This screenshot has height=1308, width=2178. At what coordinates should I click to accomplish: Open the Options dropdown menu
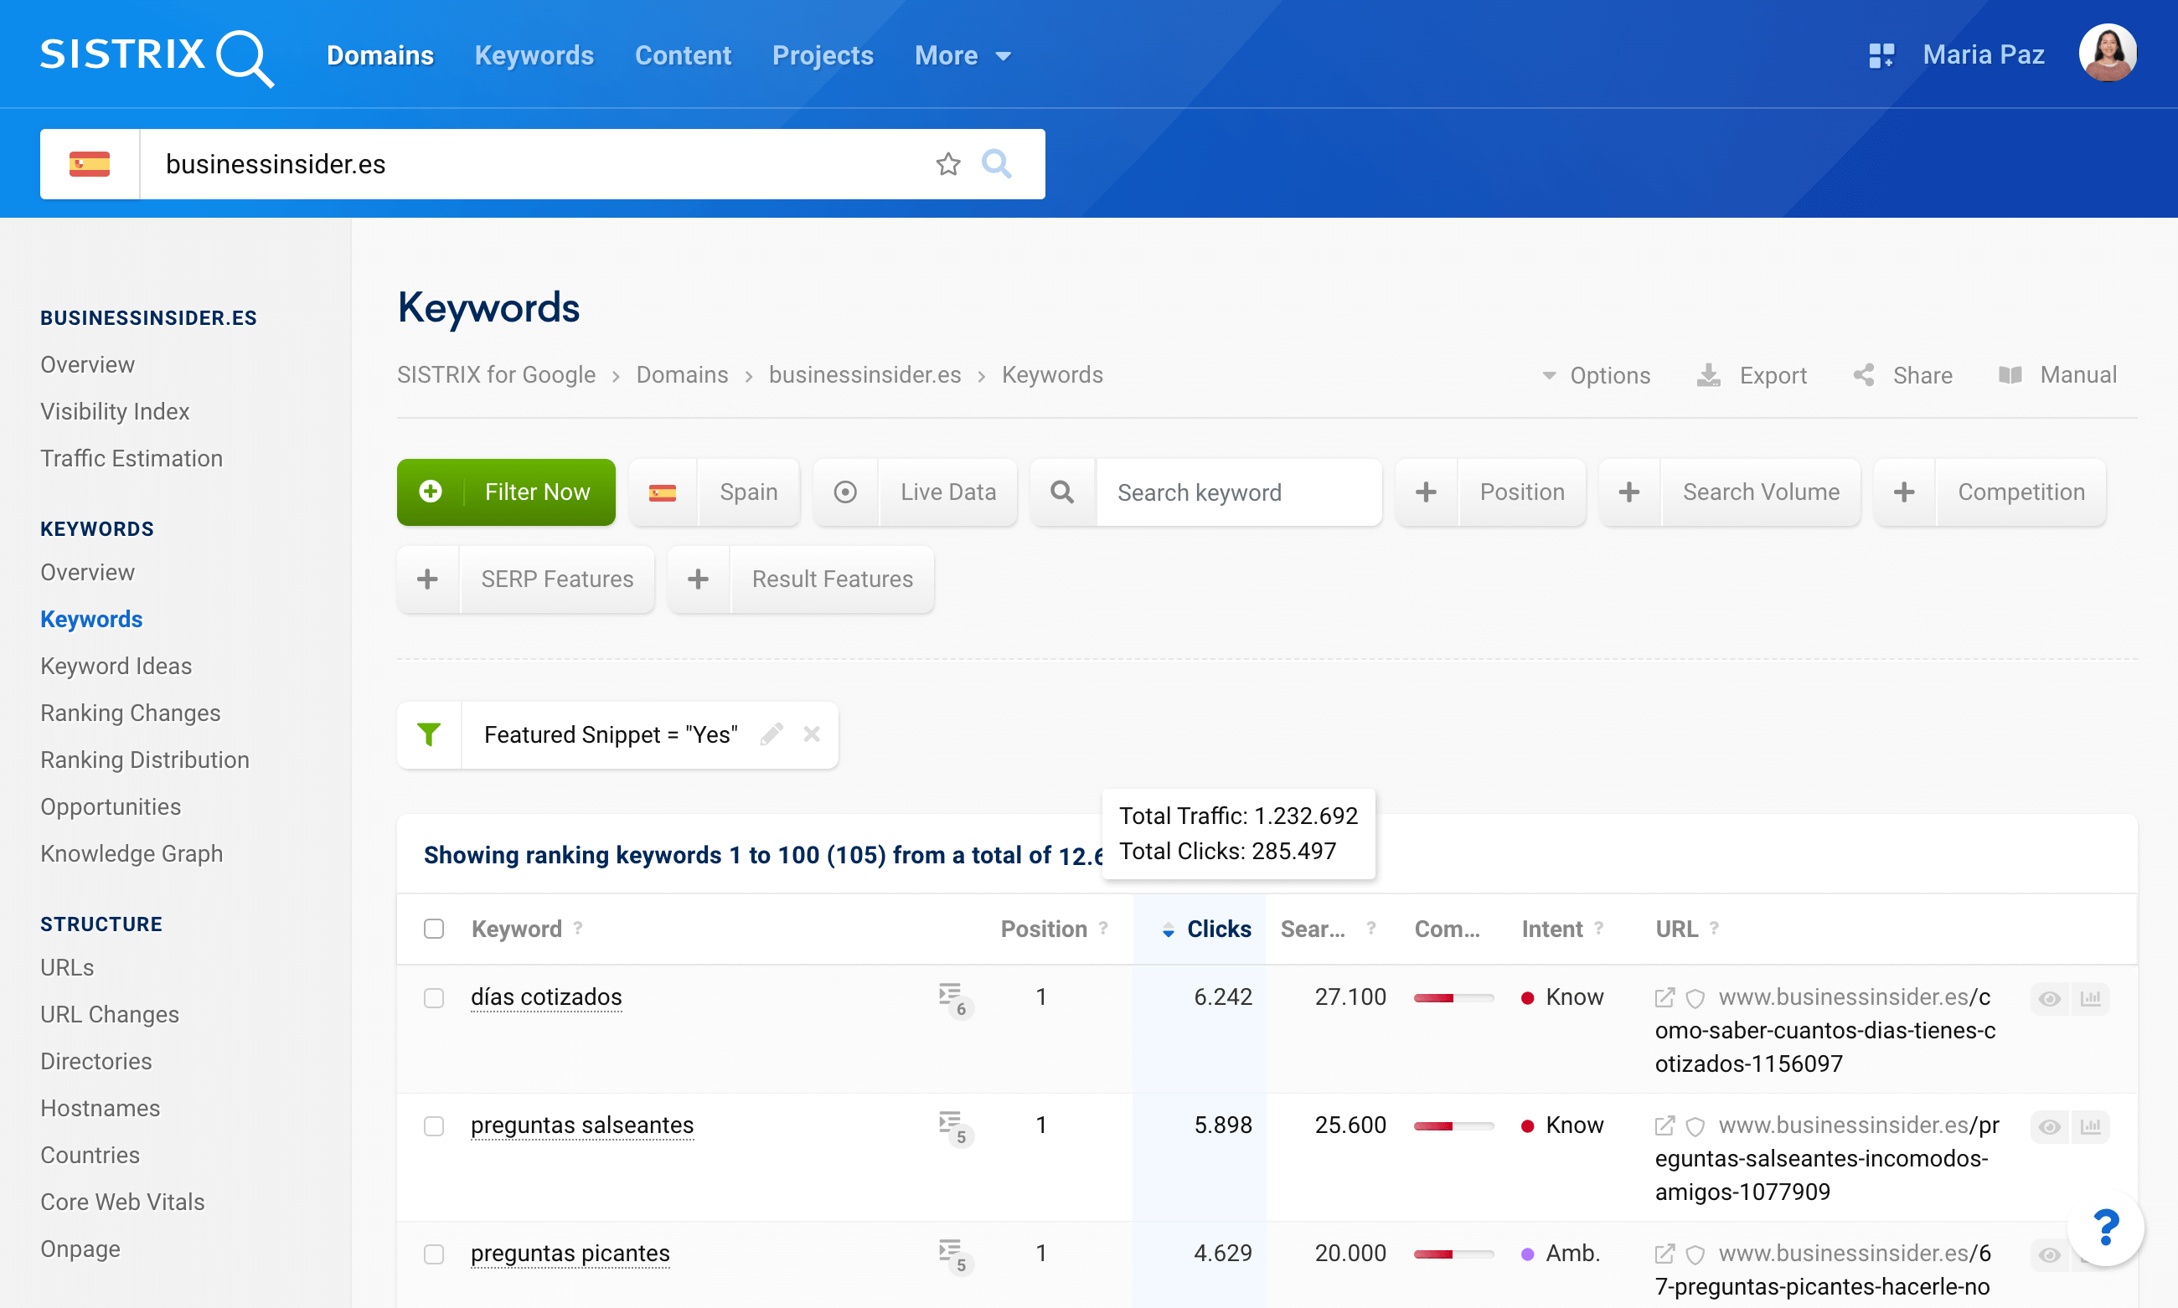pos(1596,375)
